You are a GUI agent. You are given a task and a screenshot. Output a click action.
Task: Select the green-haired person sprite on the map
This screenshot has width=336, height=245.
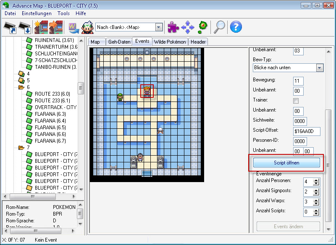click(x=120, y=97)
